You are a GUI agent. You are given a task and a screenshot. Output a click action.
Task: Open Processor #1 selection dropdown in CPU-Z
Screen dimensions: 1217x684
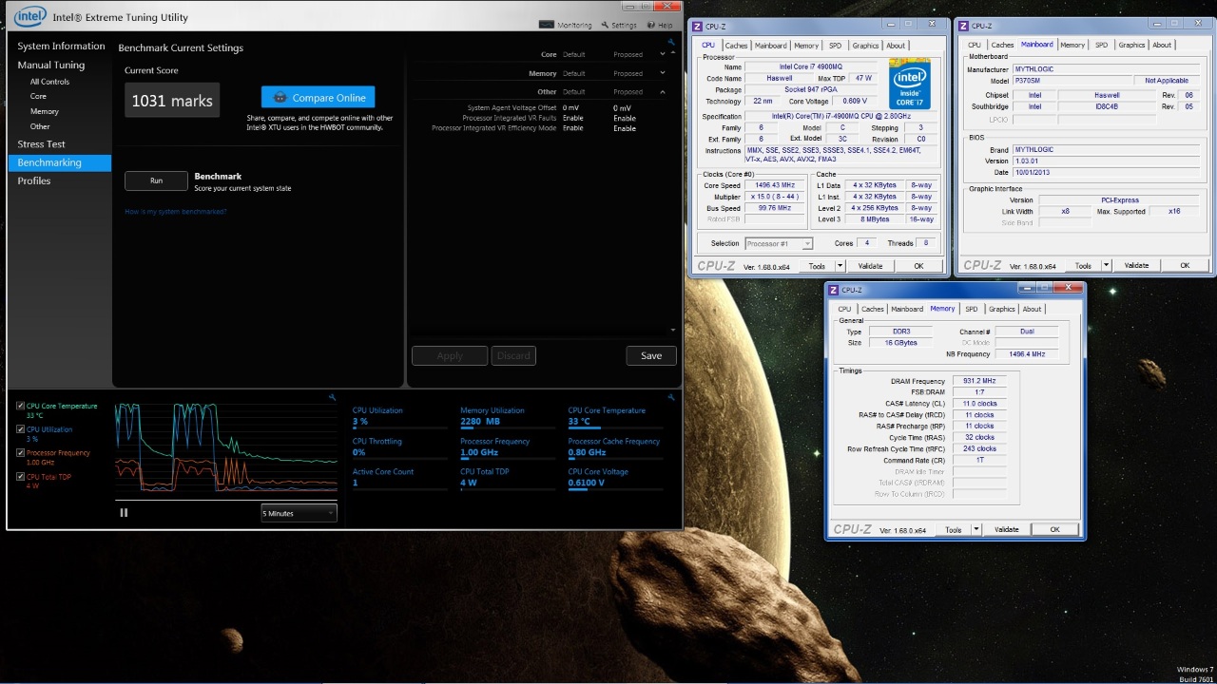(x=779, y=243)
